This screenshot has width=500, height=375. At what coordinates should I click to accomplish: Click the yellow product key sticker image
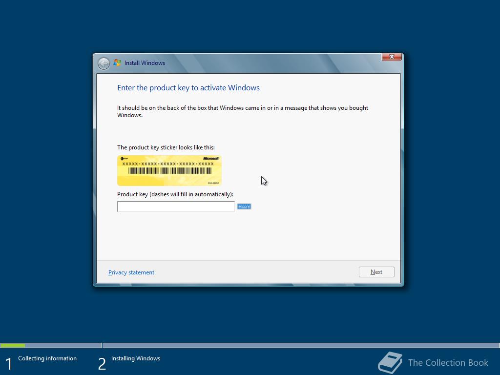[169, 170]
